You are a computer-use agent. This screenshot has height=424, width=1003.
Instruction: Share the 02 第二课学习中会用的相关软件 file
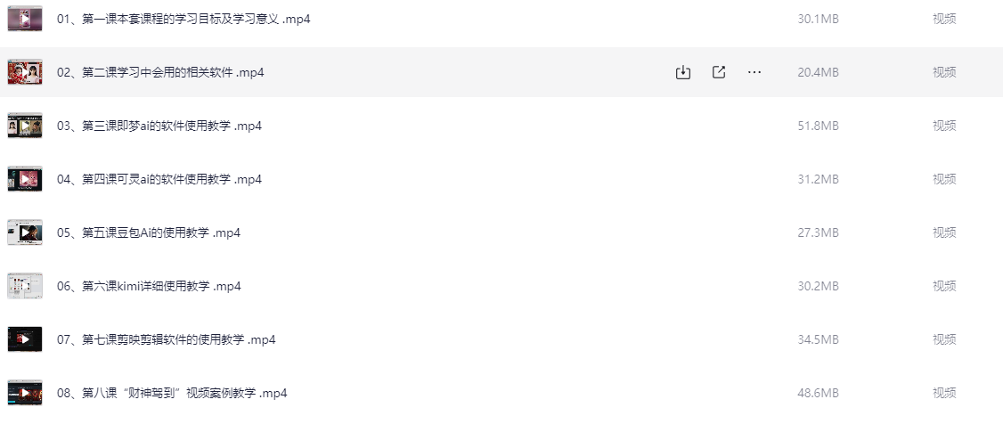(x=719, y=72)
